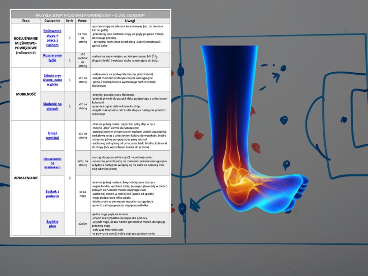
Task: Click the x8 na nogę repetitions cell
Action: (x=83, y=194)
